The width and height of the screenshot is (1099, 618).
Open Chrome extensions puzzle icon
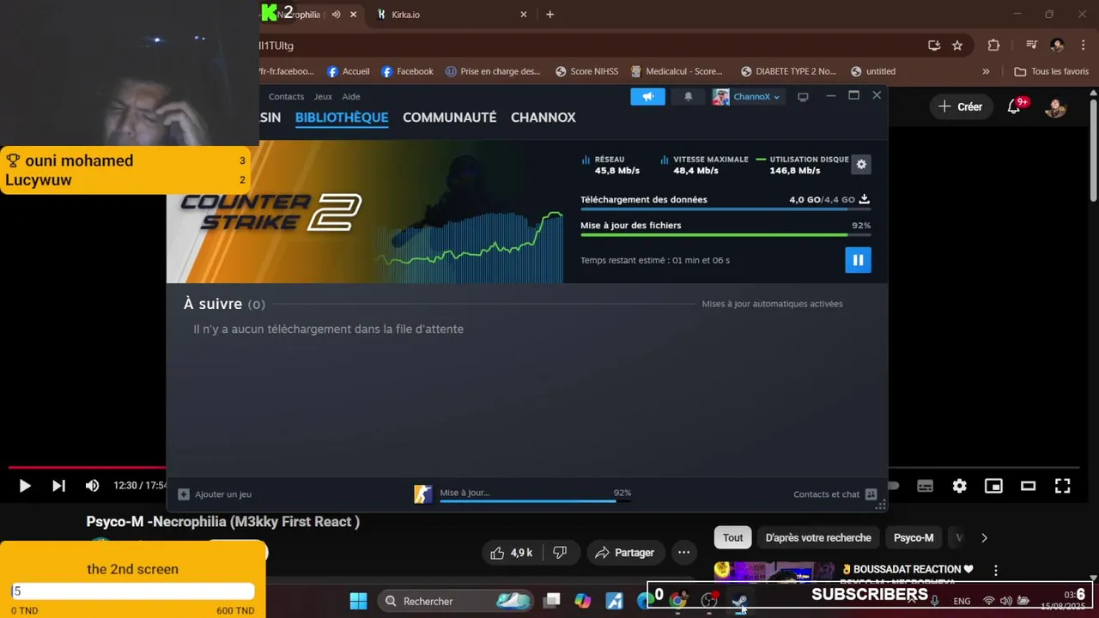tap(994, 45)
